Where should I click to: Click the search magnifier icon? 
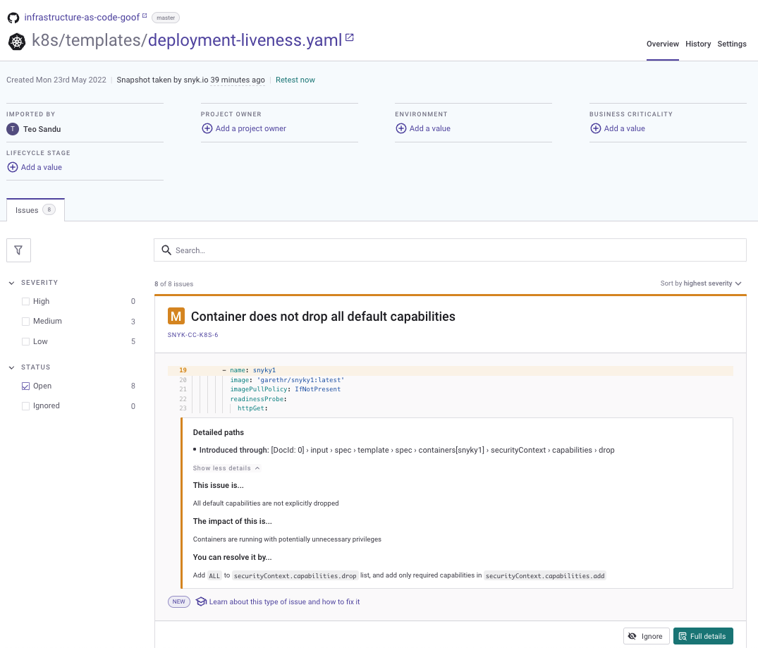tap(166, 250)
